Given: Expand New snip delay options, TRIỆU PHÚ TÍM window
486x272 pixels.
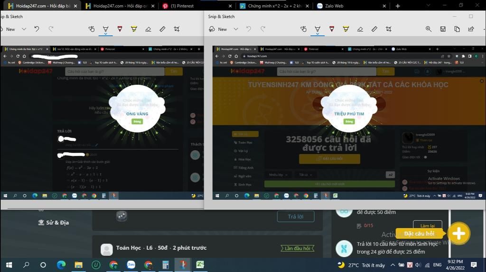Looking at the screenshot, I should [x=236, y=29].
